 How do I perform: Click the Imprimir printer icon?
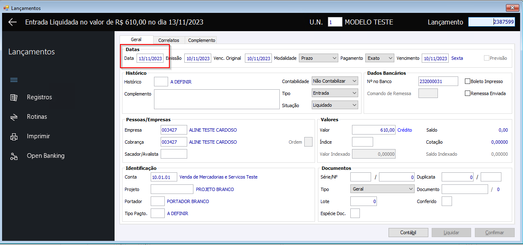click(14, 137)
